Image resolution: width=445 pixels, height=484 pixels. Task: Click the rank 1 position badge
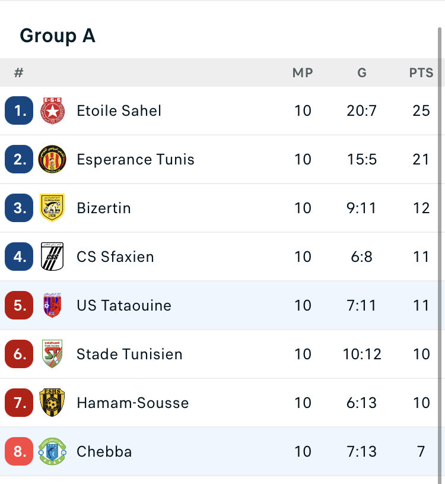point(19,110)
